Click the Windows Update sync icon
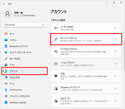This screenshot has width=125, height=109. [x=6, y=102]
